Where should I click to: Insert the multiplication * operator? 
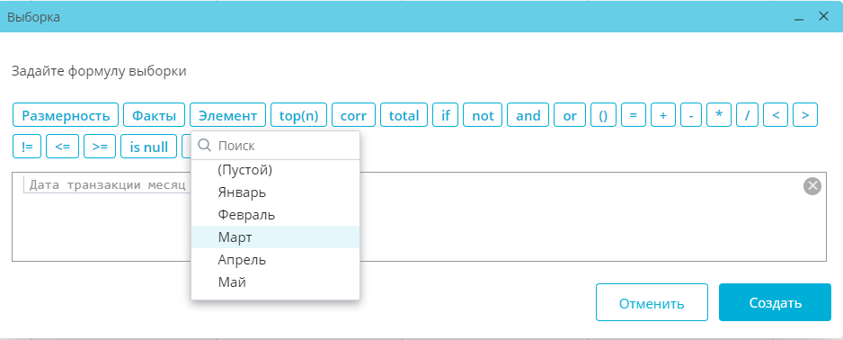click(x=719, y=115)
